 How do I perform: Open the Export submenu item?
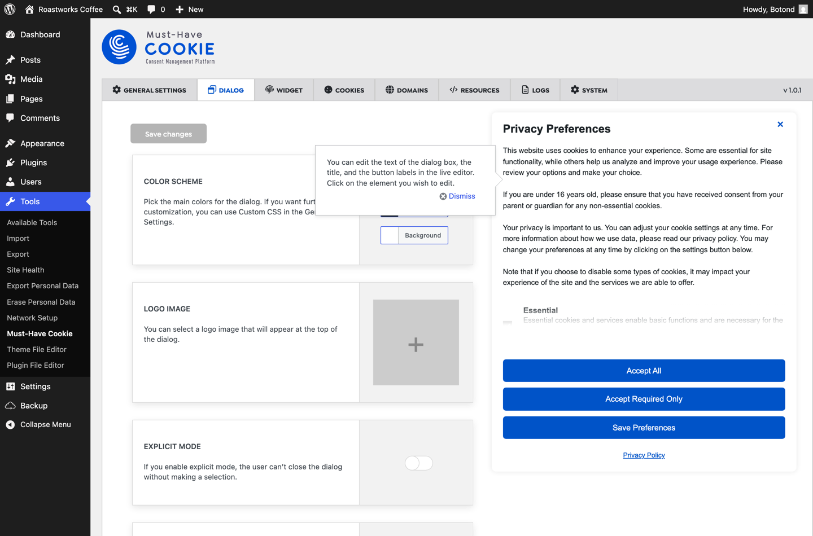coord(18,254)
